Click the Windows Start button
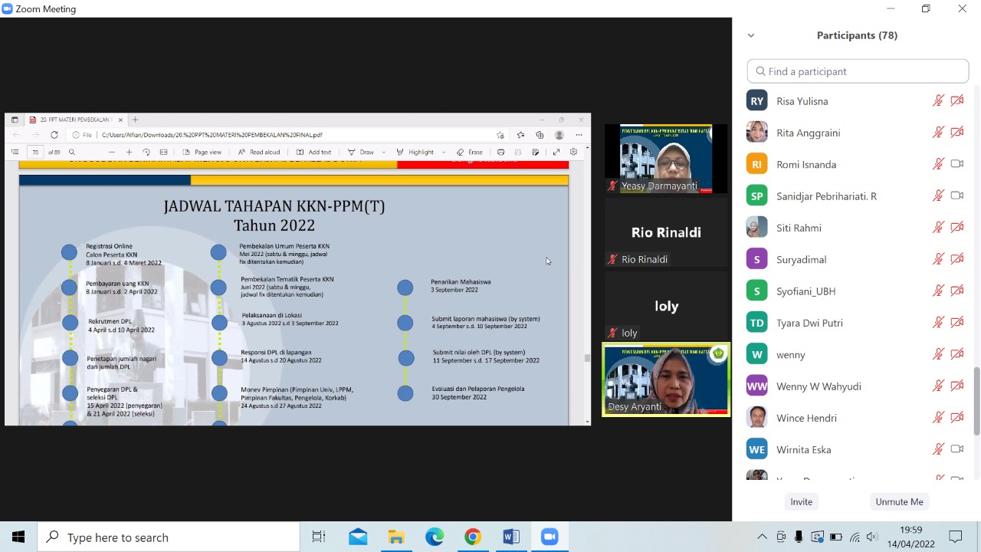The height and width of the screenshot is (552, 981). point(18,537)
